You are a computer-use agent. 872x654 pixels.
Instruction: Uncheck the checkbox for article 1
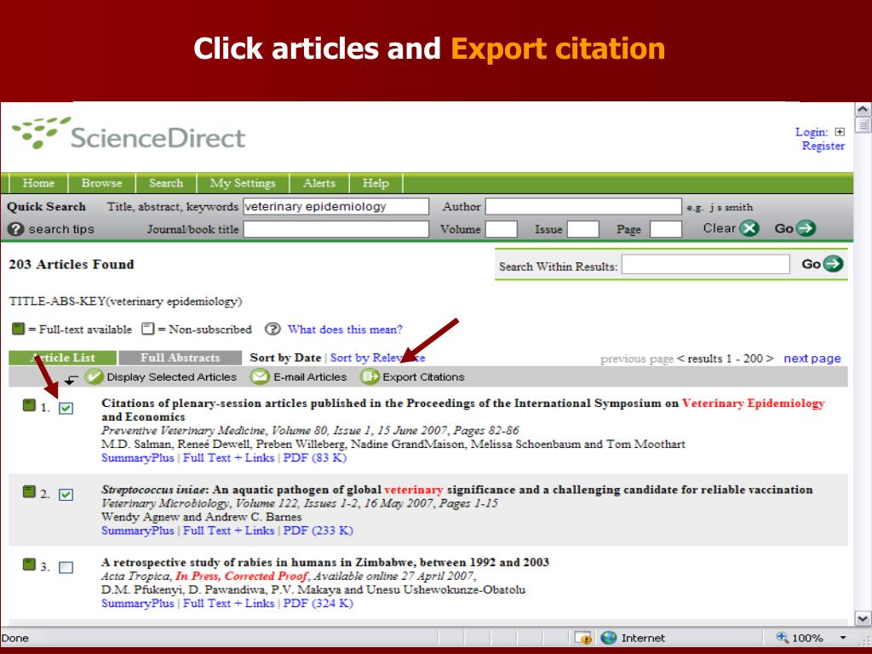point(66,408)
